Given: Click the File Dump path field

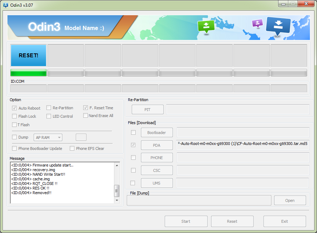Looking at the screenshot, I should pyautogui.click(x=199, y=200).
